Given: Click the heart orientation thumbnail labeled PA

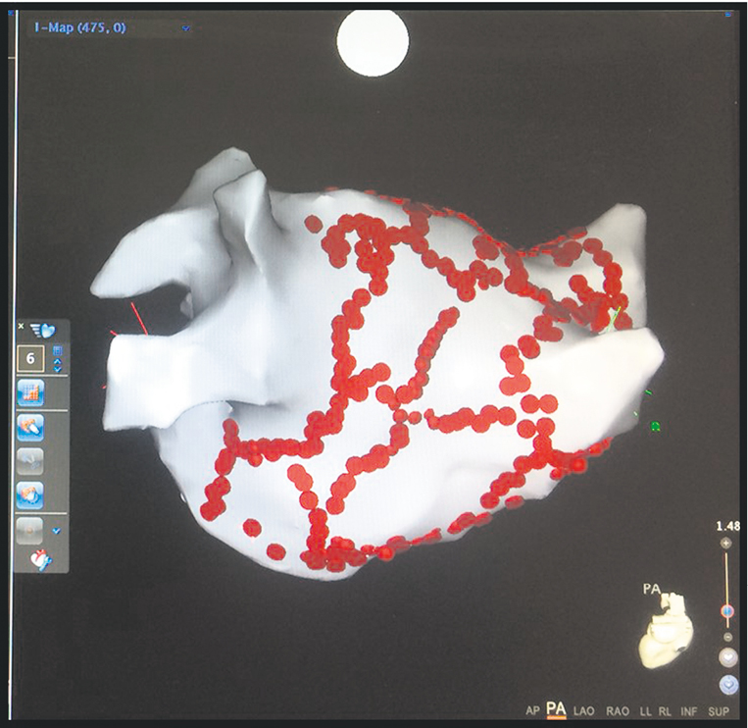Looking at the screenshot, I should (668, 636).
